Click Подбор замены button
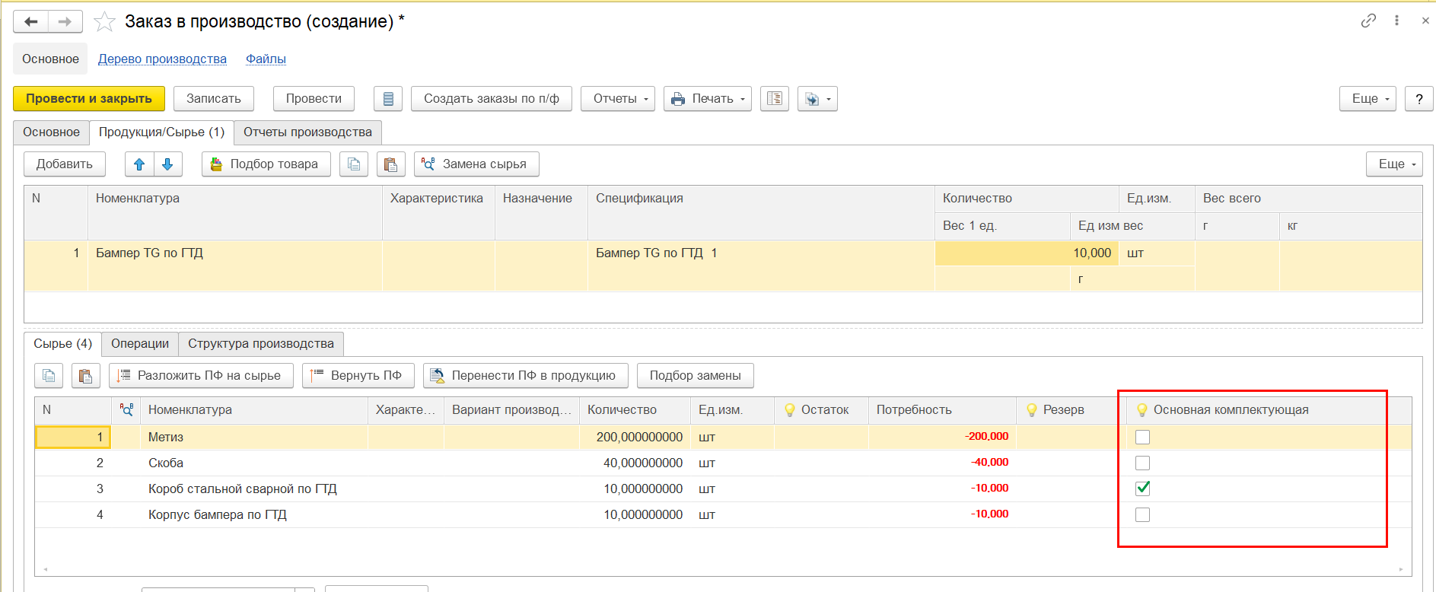The width and height of the screenshot is (1436, 592). 695,376
